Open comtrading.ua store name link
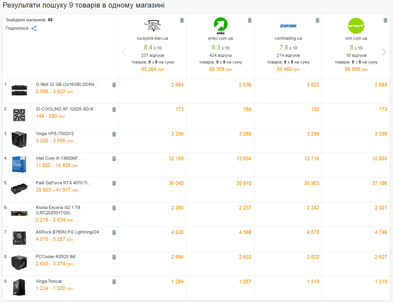 [288, 39]
